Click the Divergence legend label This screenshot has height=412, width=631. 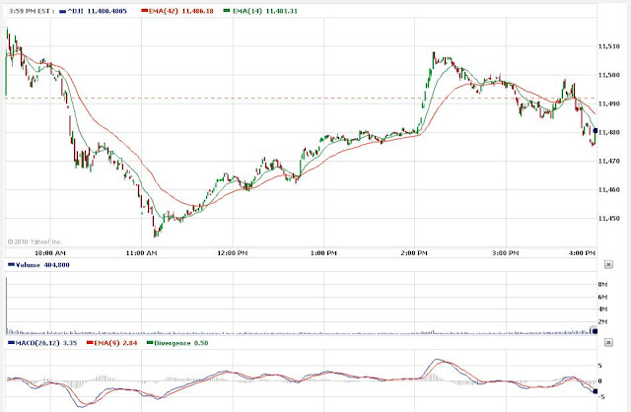177,343
